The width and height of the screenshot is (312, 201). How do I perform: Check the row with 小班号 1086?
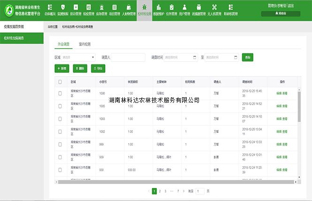click(60, 93)
